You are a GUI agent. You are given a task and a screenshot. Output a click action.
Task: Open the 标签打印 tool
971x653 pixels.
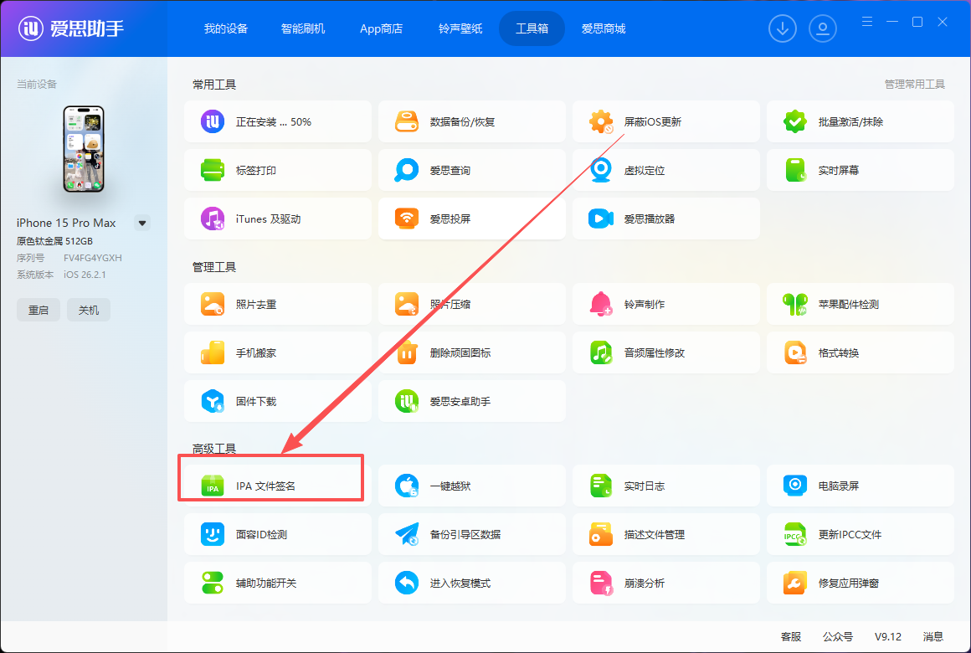pyautogui.click(x=277, y=170)
